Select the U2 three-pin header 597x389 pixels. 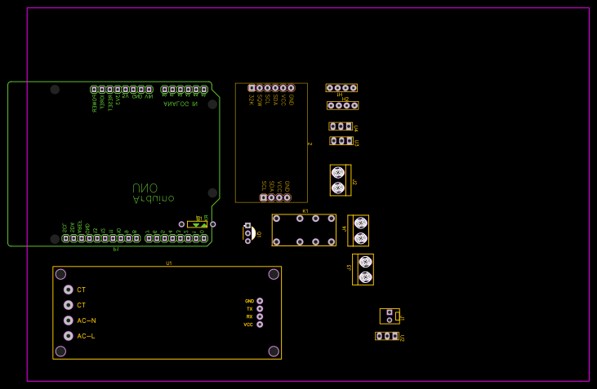click(x=387, y=336)
